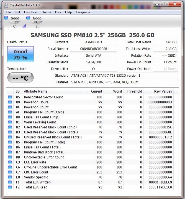Click status orb of Off-Line Uncorrectable Error Count

(x=10, y=167)
